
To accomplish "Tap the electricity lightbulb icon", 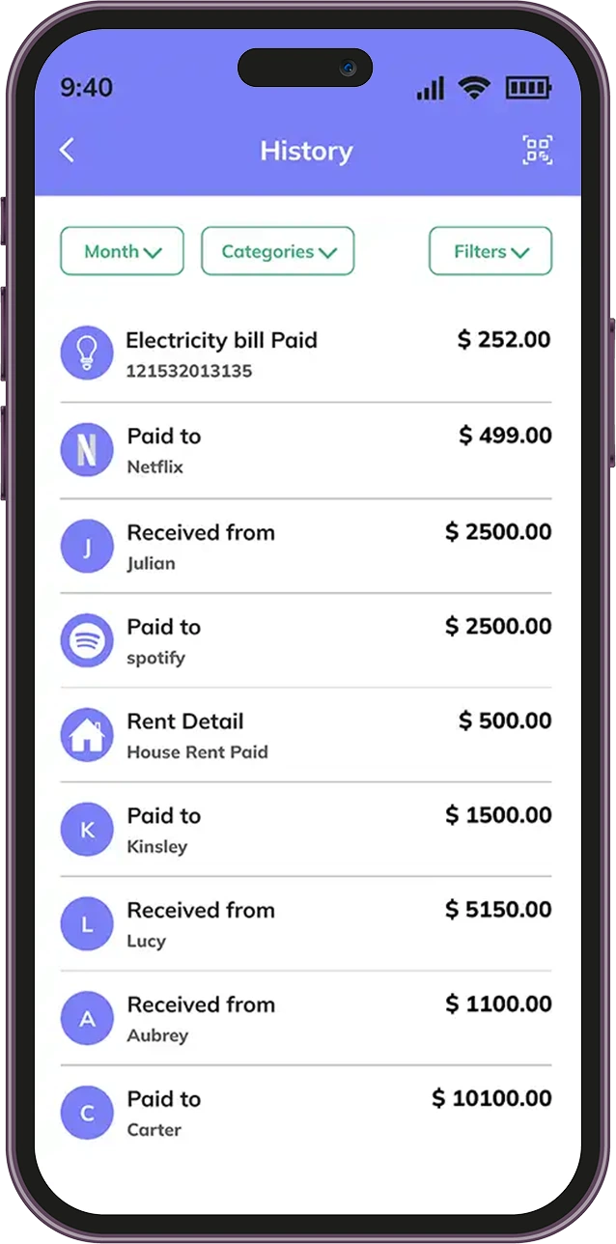I will point(87,353).
